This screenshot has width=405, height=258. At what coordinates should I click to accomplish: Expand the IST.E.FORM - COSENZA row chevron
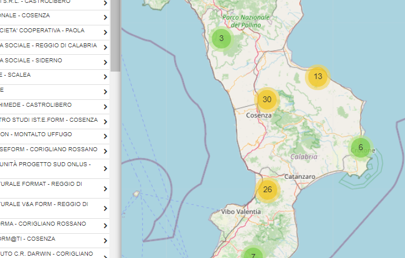(x=105, y=122)
